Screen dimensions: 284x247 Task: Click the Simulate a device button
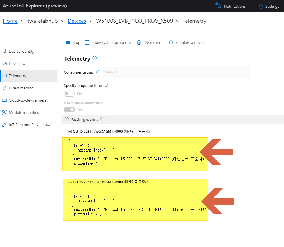(187, 42)
